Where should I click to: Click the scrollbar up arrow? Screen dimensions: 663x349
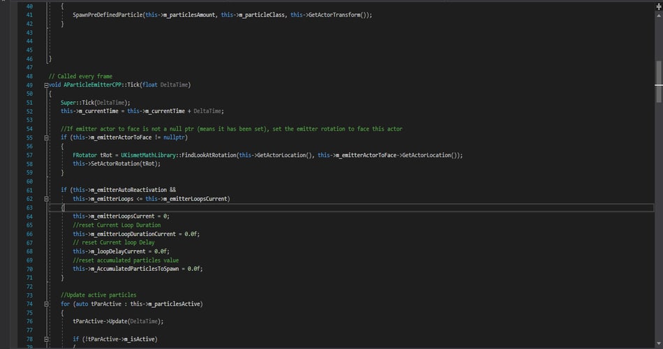(658, 15)
